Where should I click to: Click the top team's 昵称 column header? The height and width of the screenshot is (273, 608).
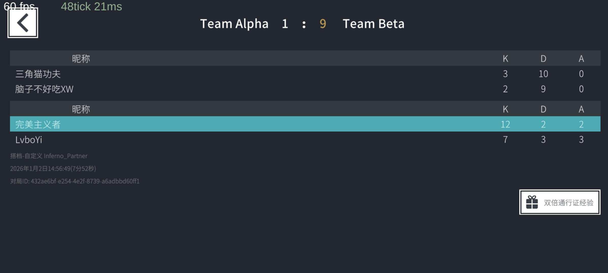[x=81, y=59]
